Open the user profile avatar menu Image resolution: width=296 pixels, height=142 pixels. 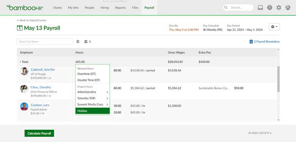tap(288, 7)
